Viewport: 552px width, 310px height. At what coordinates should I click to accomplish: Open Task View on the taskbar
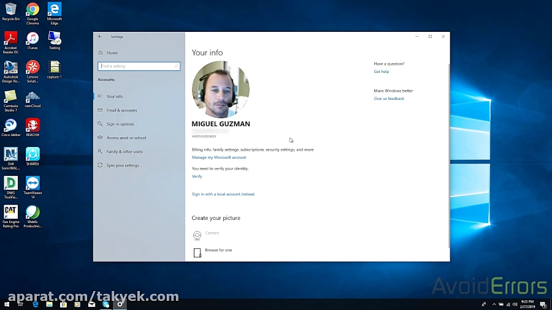pos(20,304)
